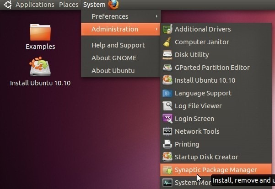Click the GParted Partition Editor icon
Screen dimensions: 275x189
point(167,68)
